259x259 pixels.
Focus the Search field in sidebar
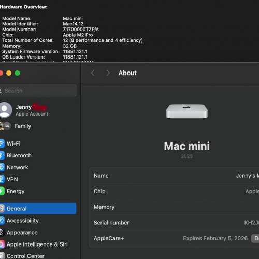38,91
